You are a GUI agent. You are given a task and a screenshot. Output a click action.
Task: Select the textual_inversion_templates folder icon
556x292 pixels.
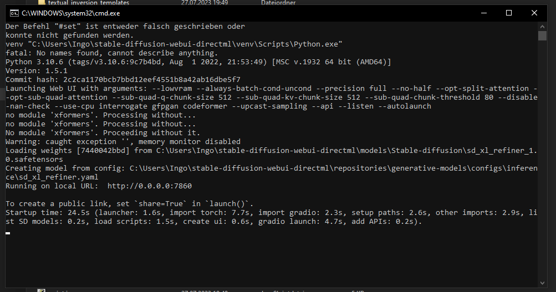tap(42, 3)
